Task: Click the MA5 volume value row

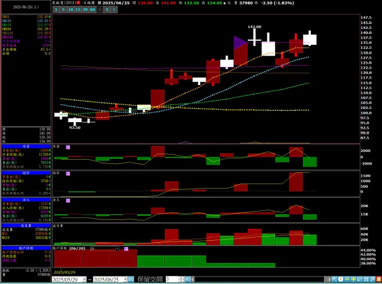Action: coord(26,233)
